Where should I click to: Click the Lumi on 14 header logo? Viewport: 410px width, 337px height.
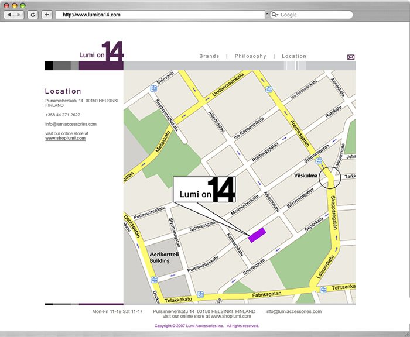click(x=101, y=51)
